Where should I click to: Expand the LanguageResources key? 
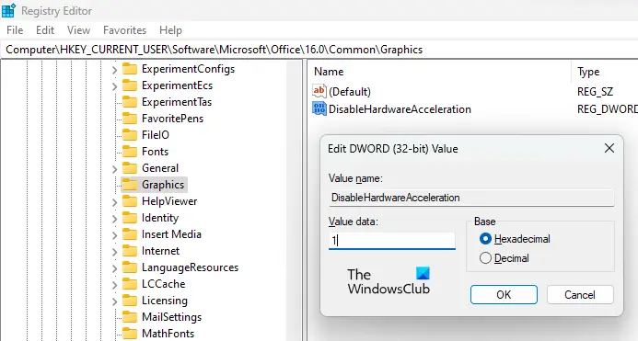click(114, 268)
